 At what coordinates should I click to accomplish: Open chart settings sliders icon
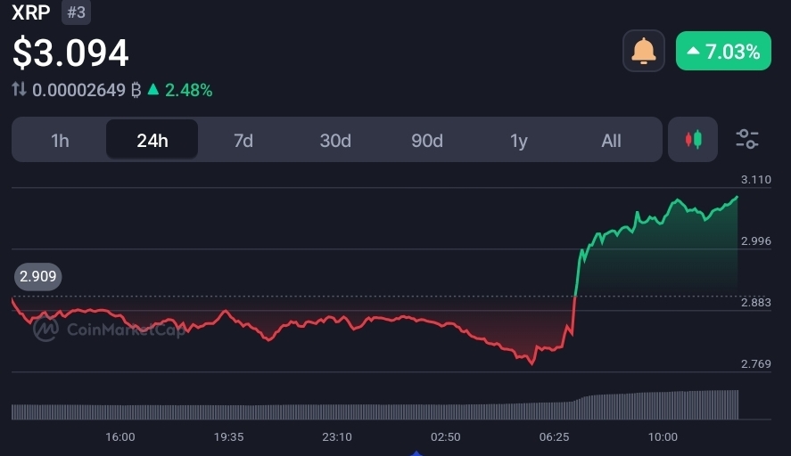tap(747, 140)
